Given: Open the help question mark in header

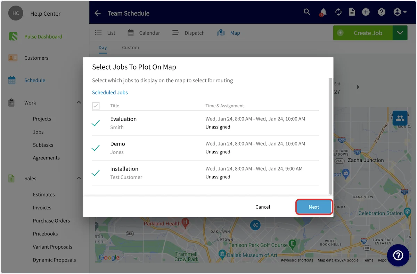Looking at the screenshot, I should click(382, 12).
